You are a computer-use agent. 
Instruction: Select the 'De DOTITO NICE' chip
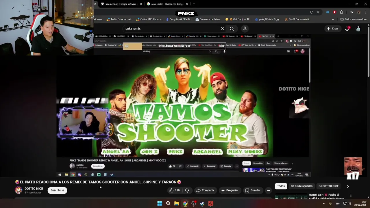[x=328, y=186]
